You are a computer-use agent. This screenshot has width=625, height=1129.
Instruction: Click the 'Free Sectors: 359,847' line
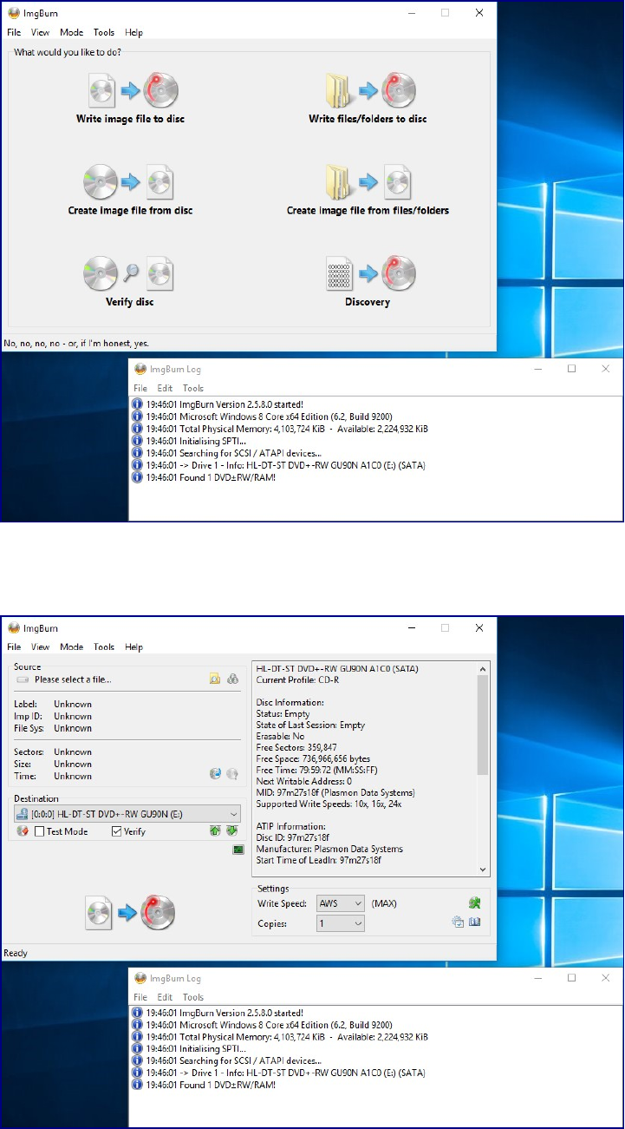(296, 746)
